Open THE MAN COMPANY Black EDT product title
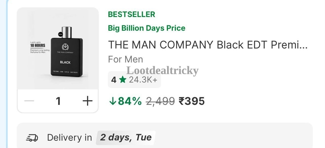The width and height of the screenshot is (325, 148). 208,45
